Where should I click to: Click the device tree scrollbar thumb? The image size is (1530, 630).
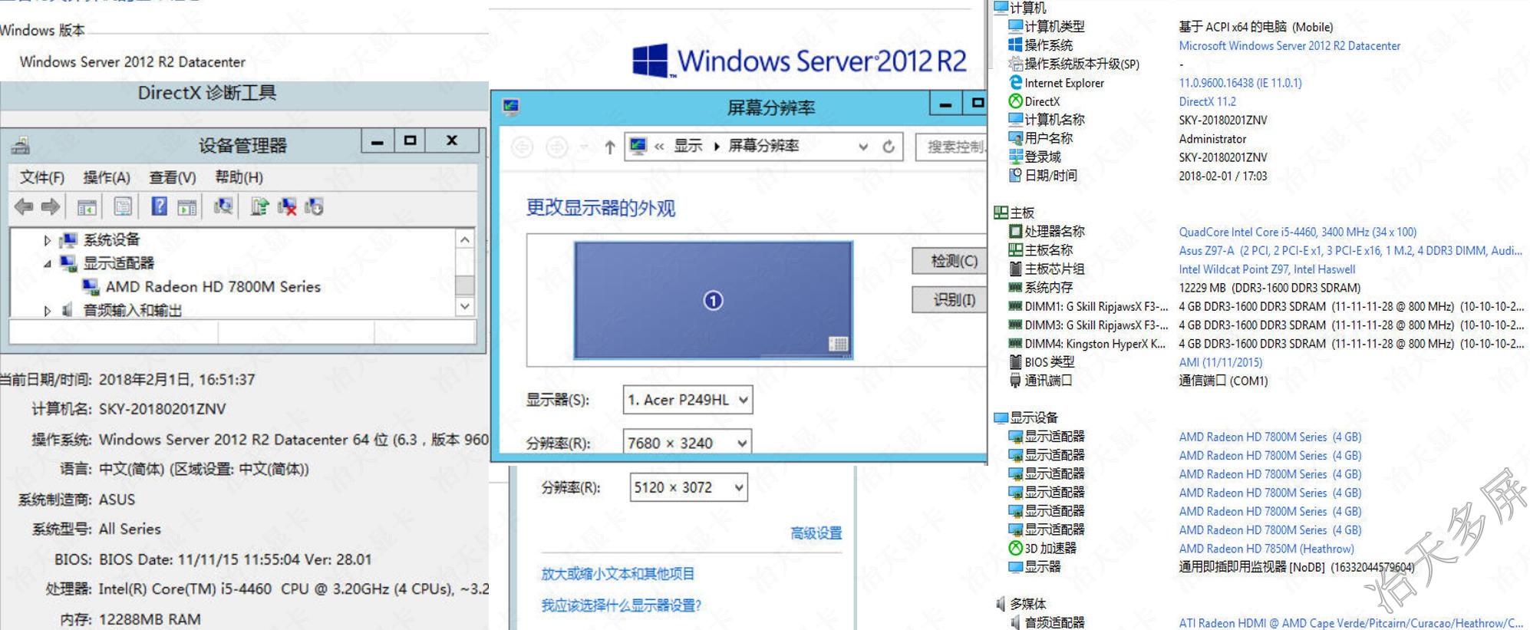tap(464, 285)
